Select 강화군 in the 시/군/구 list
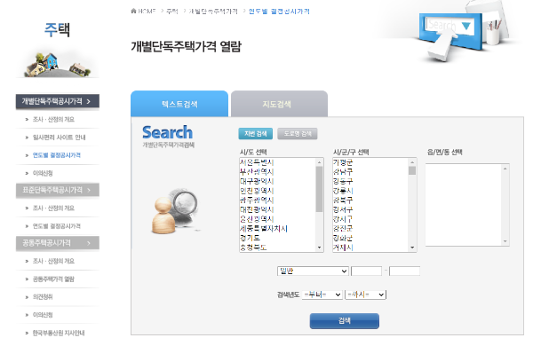533x338 pixels. pos(370,239)
